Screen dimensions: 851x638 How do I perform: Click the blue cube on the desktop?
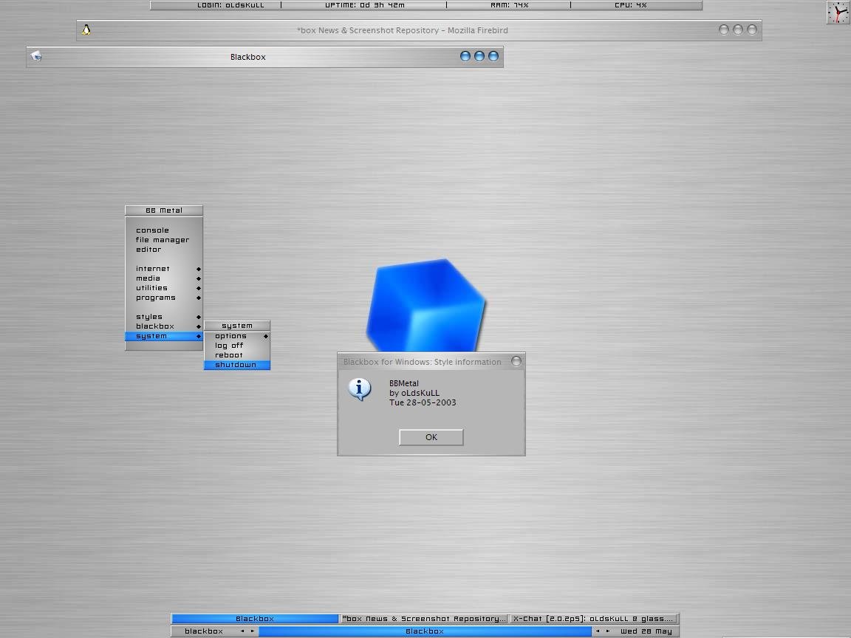point(426,305)
